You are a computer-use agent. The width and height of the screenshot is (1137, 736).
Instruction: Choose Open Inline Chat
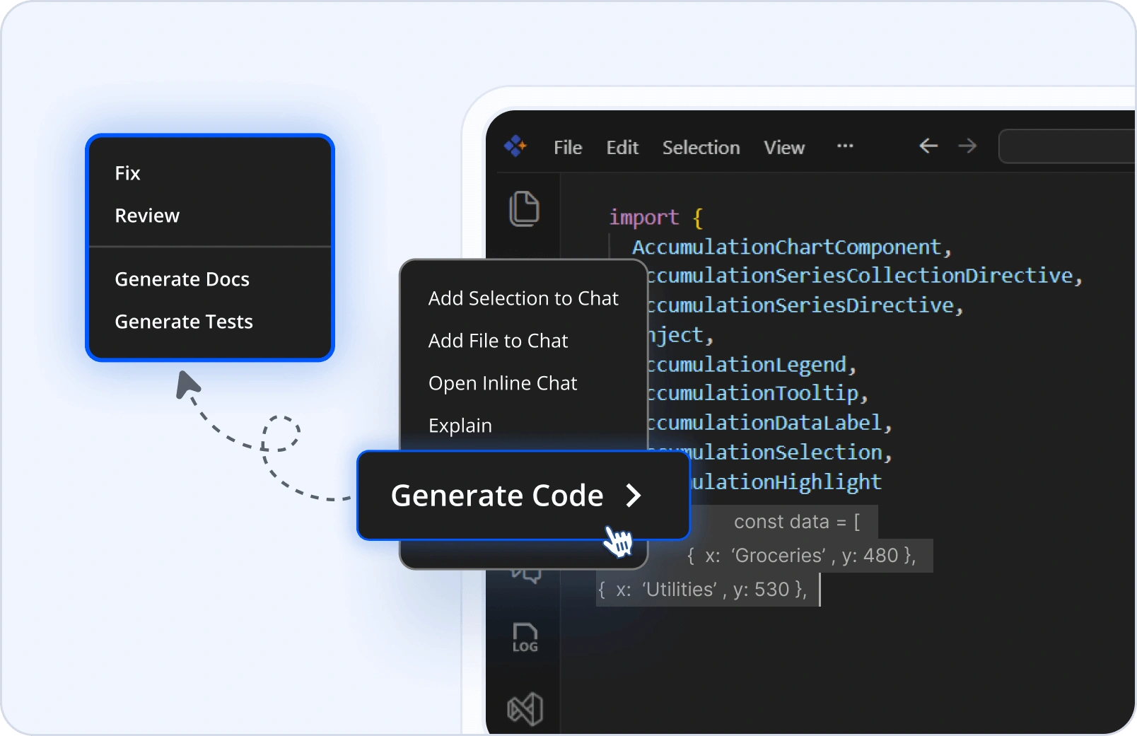[x=503, y=383]
